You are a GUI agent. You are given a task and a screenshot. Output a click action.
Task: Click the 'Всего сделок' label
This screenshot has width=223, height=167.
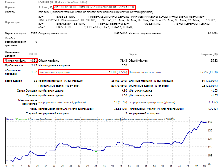click(x=13, y=81)
